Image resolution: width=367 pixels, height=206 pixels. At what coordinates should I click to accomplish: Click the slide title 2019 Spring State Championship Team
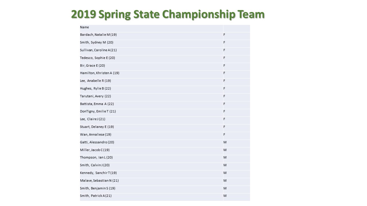pyautogui.click(x=168, y=14)
